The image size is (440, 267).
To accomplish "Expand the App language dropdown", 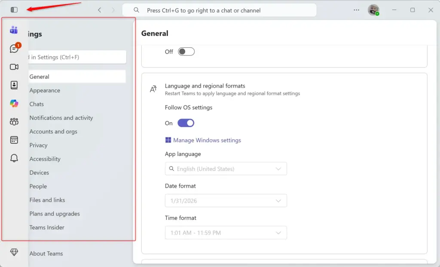I will point(226,169).
